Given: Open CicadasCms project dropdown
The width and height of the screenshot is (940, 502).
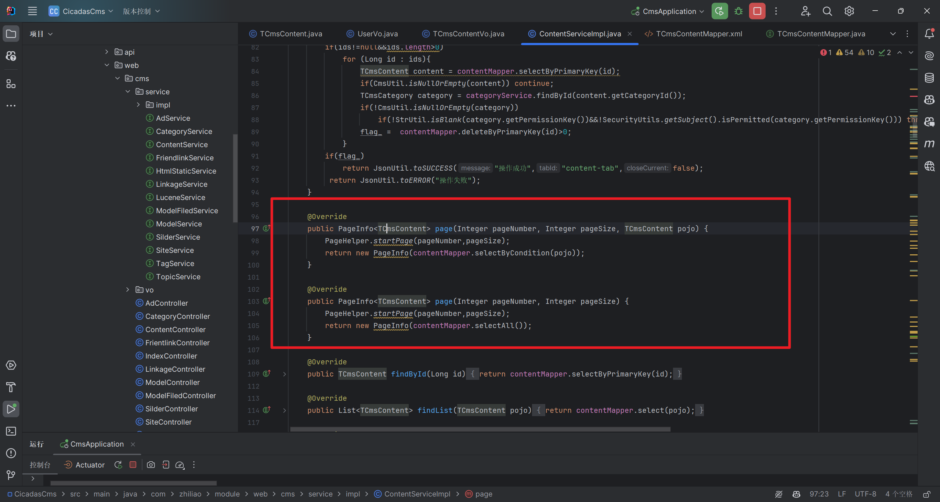Looking at the screenshot, I should point(81,11).
